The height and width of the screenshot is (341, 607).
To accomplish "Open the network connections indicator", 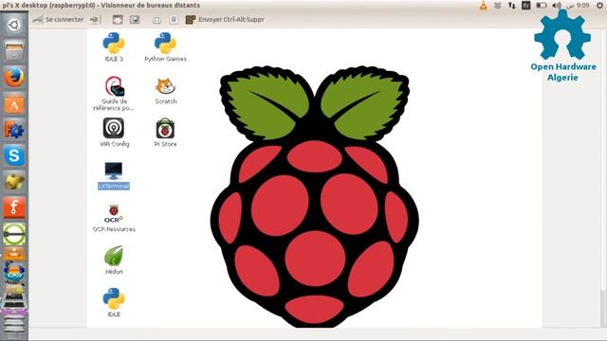I will click(x=512, y=6).
